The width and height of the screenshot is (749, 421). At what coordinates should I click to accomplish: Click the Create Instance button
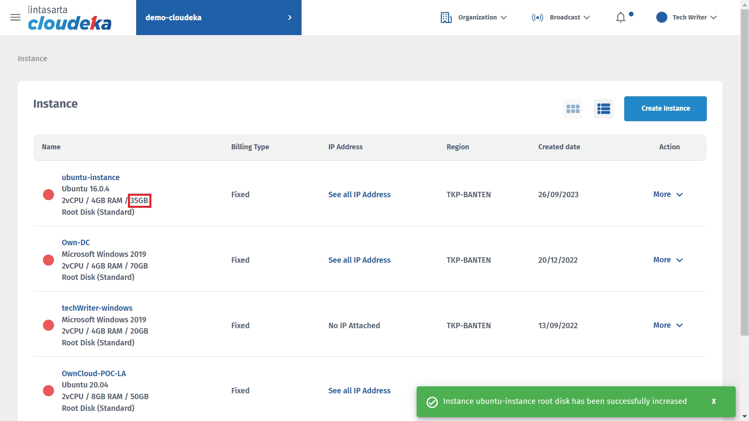tap(665, 109)
